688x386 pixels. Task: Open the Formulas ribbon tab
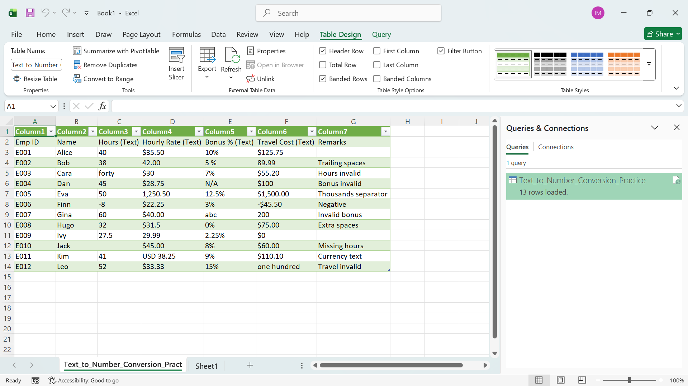coord(186,34)
